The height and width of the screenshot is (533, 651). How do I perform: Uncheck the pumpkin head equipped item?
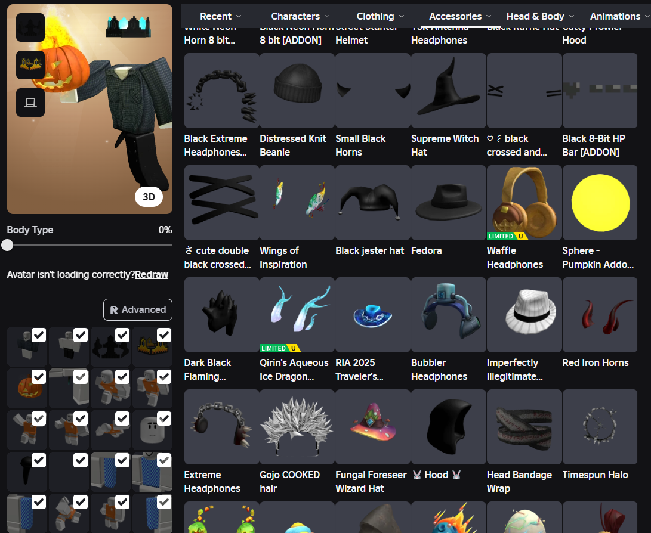point(39,377)
